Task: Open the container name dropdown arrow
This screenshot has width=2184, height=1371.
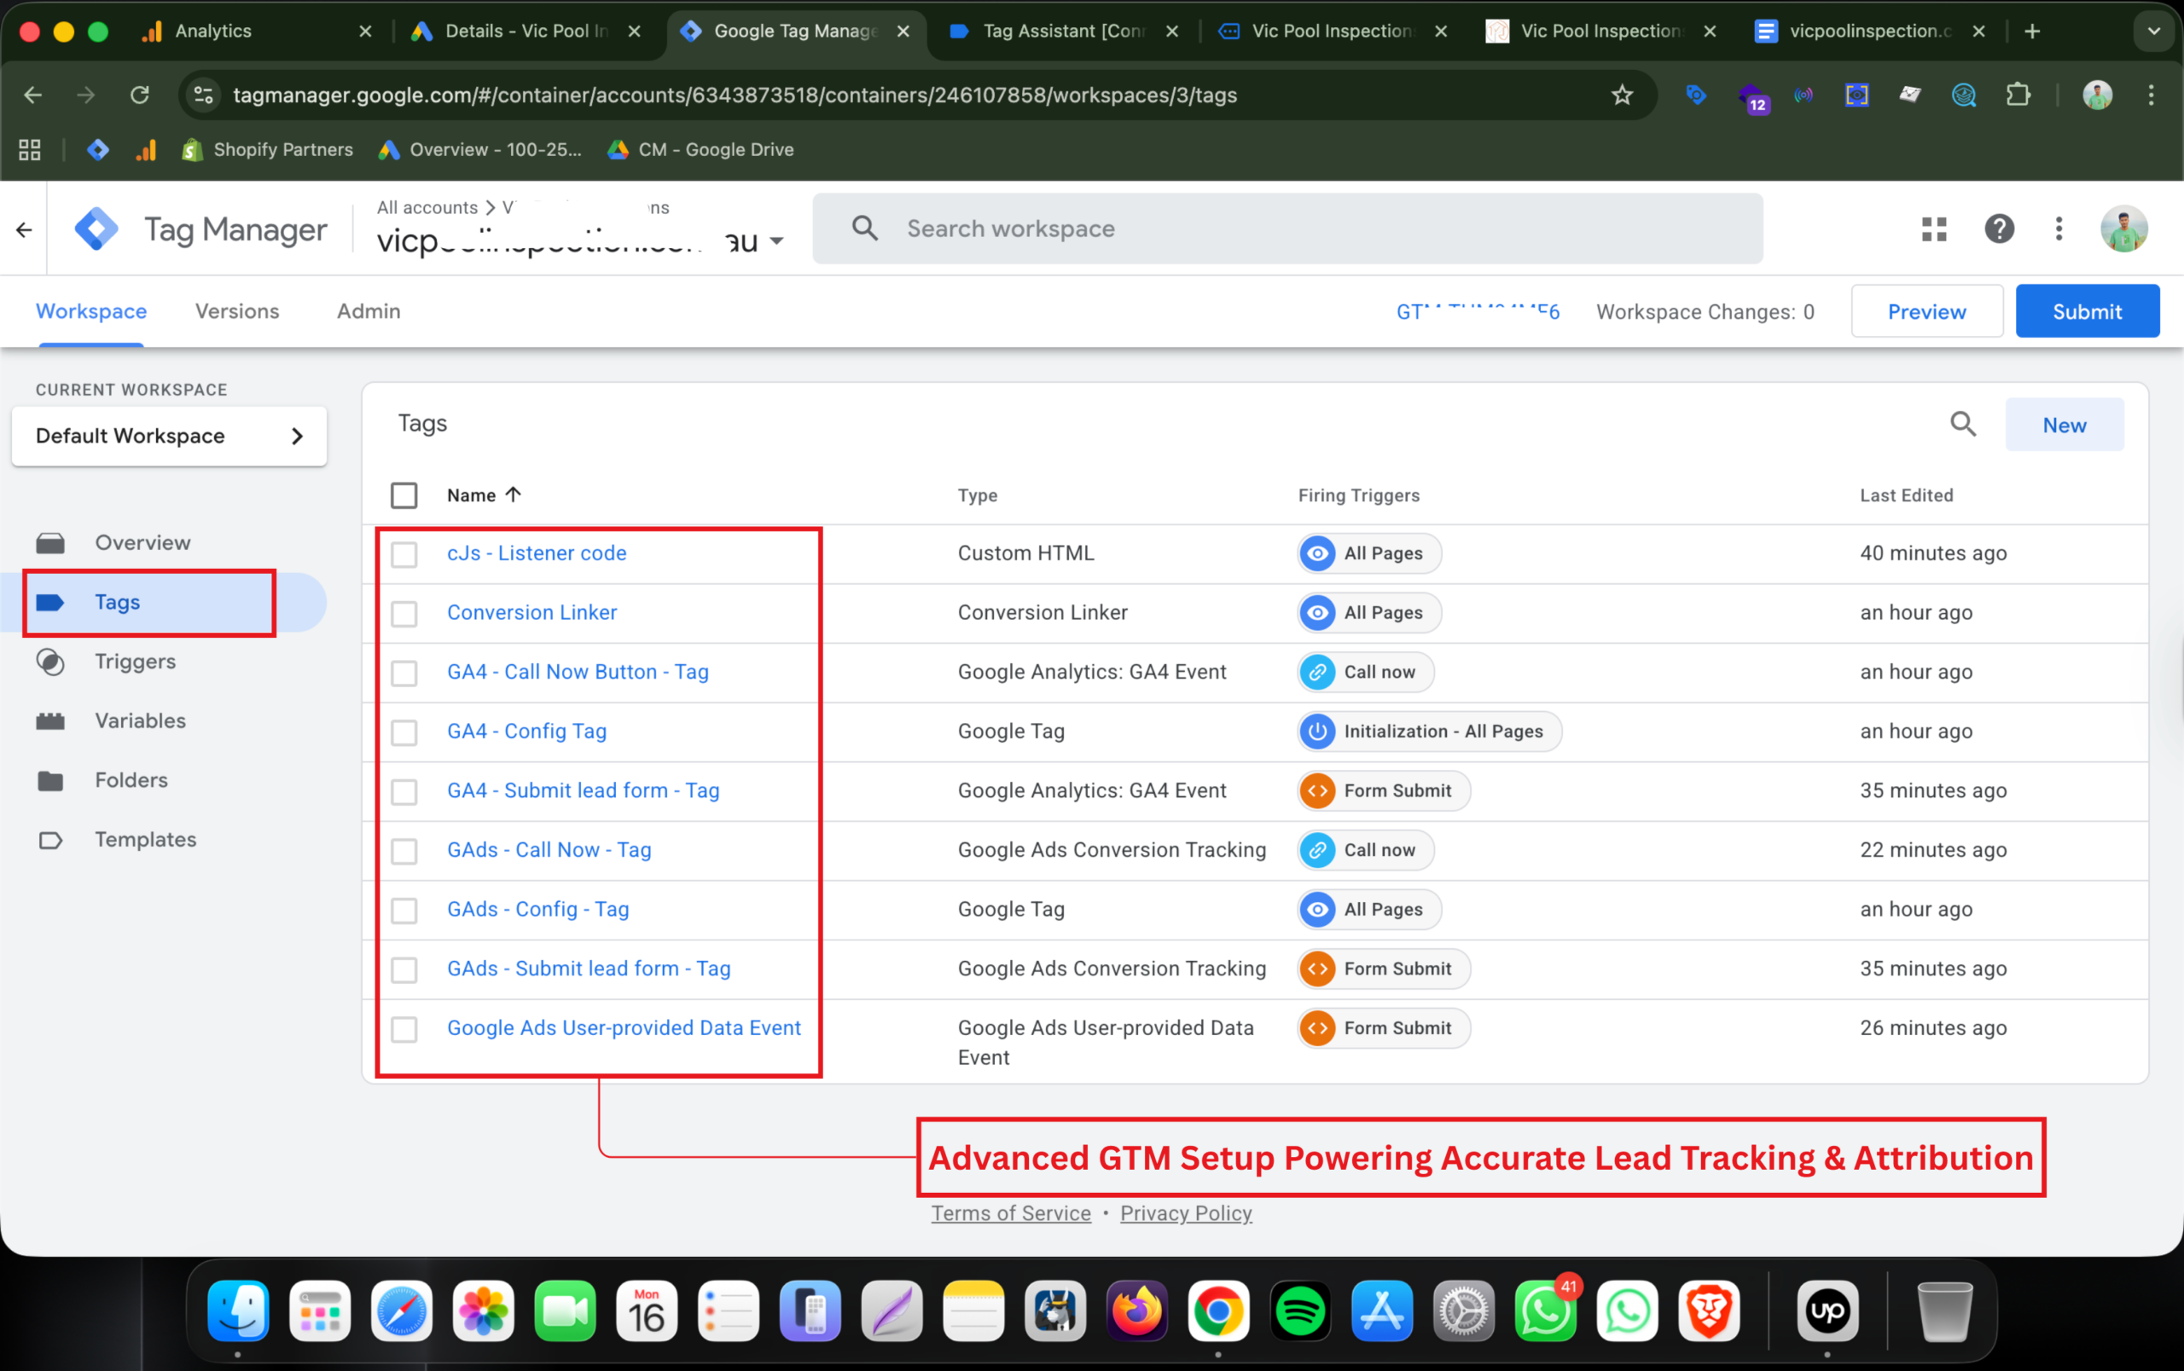Action: pos(776,241)
